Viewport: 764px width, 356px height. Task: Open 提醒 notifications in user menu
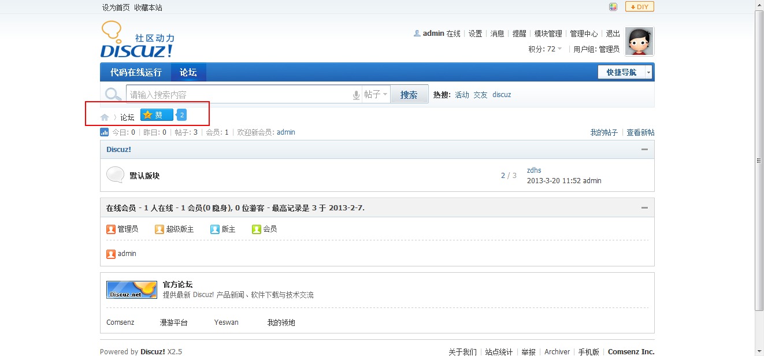[519, 34]
